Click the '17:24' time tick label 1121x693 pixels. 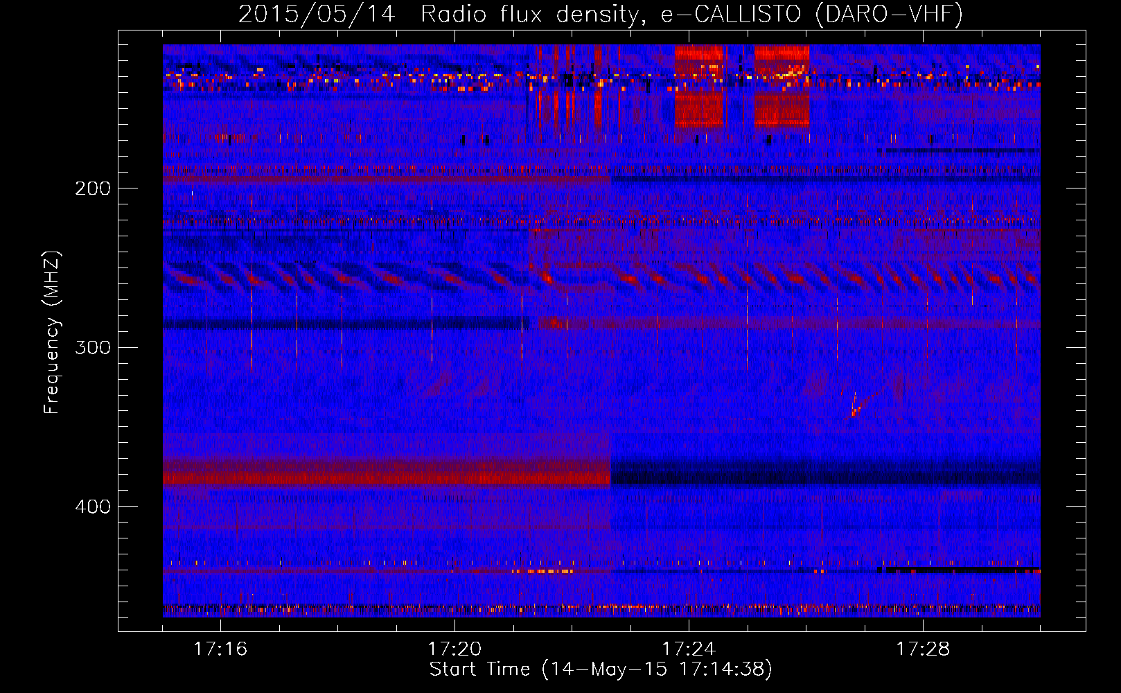click(x=689, y=649)
